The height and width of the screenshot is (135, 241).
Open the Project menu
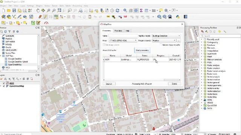point(3,6)
